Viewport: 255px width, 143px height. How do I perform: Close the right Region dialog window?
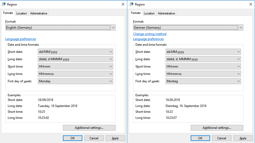coord(251,4)
